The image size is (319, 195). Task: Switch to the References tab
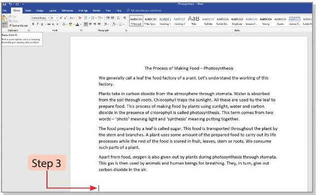coord(67,10)
